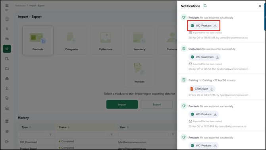The height and width of the screenshot is (150, 266).
Task: Sort the history table by Status
Action: tap(69, 127)
